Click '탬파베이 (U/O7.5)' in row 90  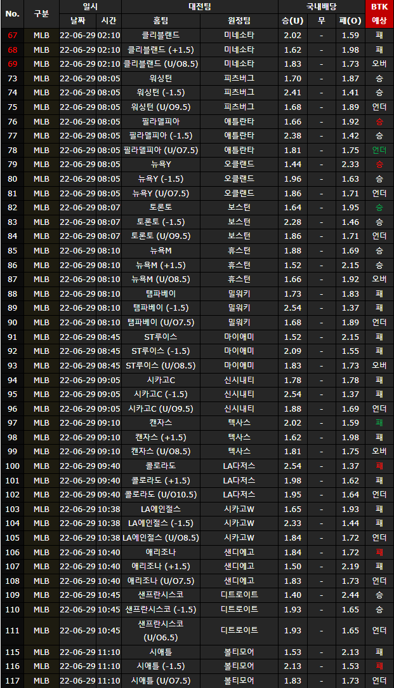161,323
